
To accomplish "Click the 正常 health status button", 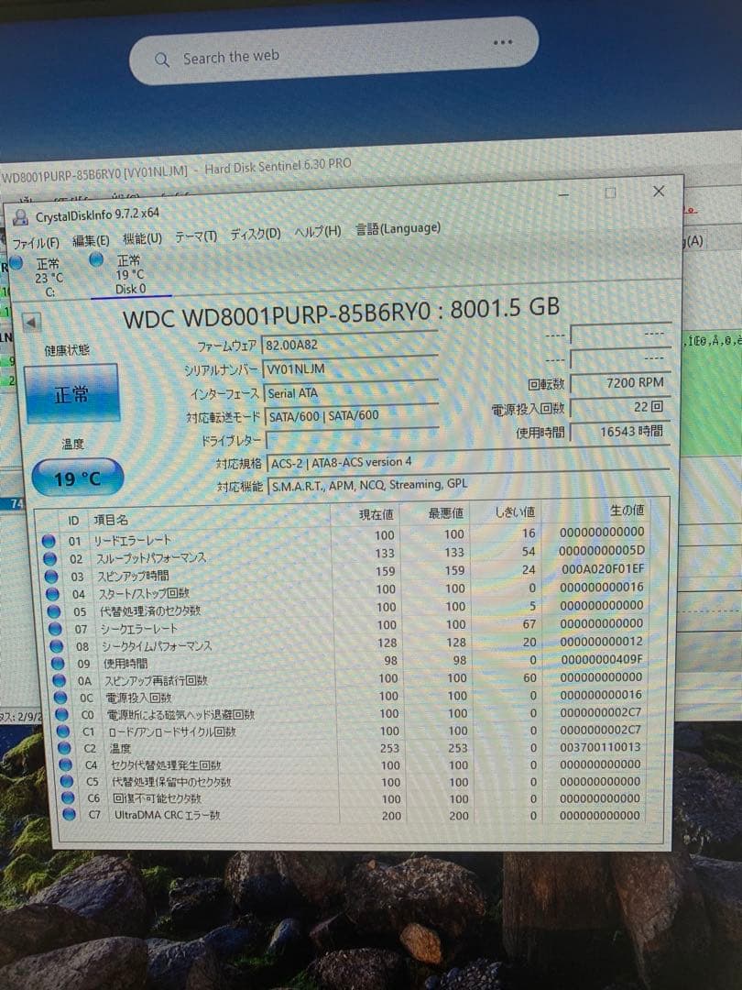I will [72, 394].
